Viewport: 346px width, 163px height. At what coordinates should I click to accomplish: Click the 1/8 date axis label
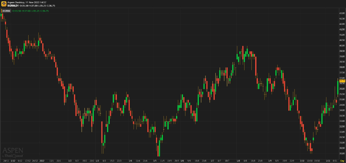click(x=238, y=160)
